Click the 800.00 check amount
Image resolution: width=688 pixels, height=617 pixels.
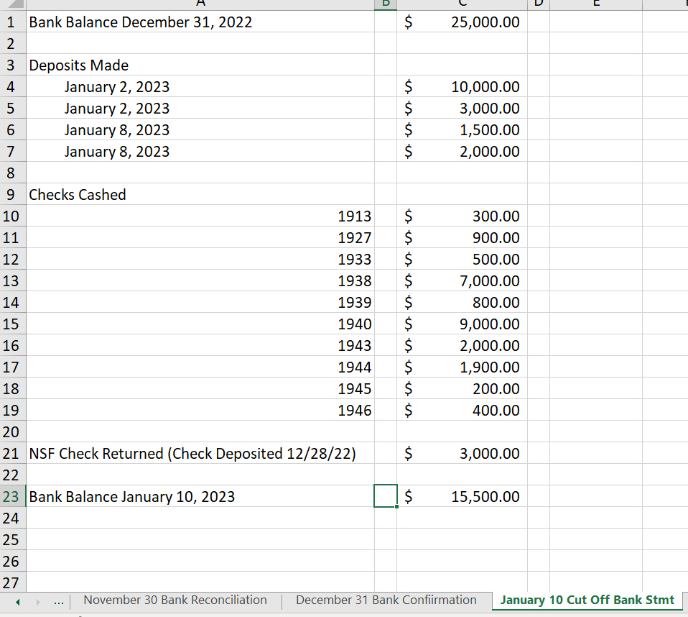coord(462,302)
